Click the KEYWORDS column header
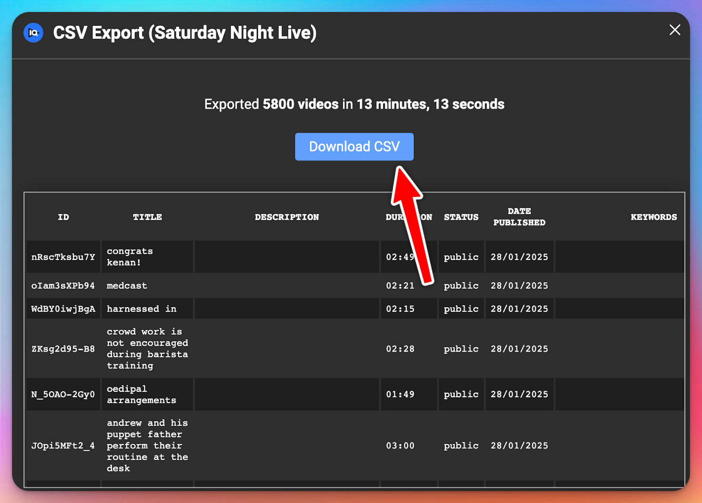 [x=654, y=217]
